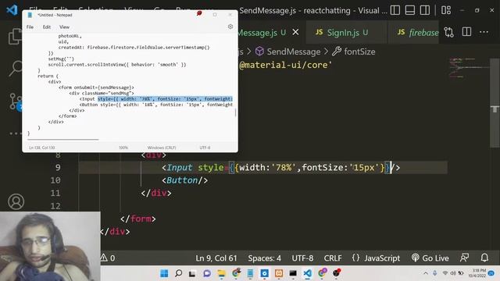Open Customize Layout in the title bar

click(x=446, y=10)
